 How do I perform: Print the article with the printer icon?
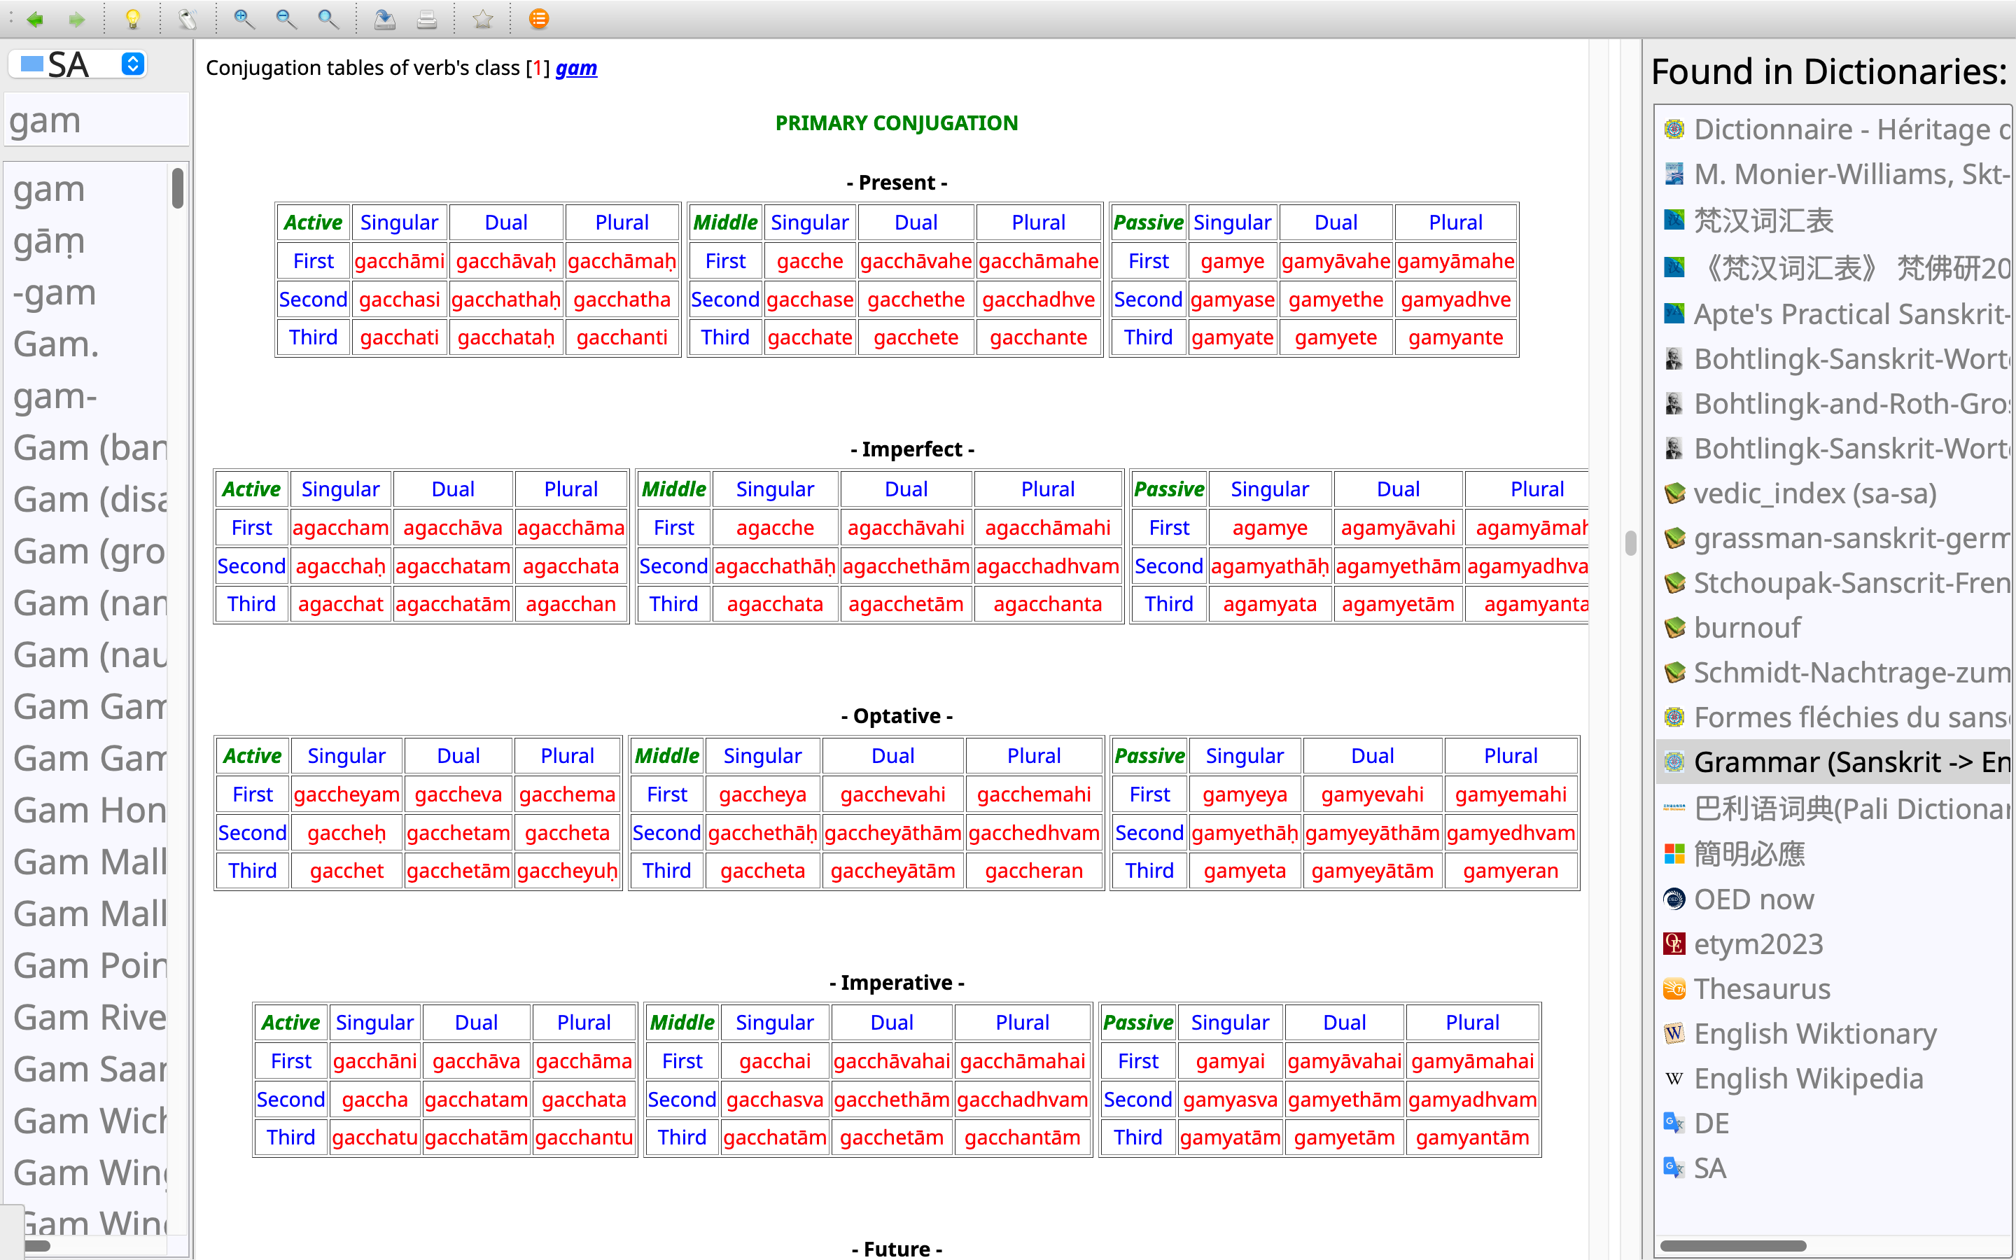(426, 18)
